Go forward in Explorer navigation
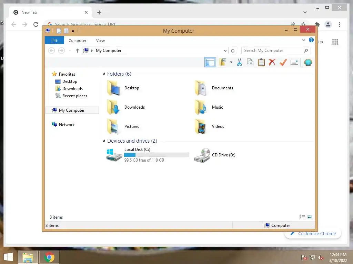 pyautogui.click(x=61, y=51)
